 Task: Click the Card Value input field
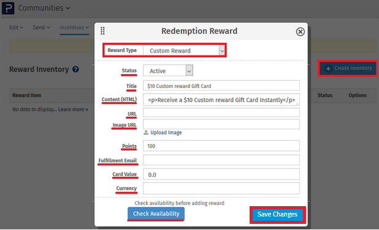pos(221,174)
